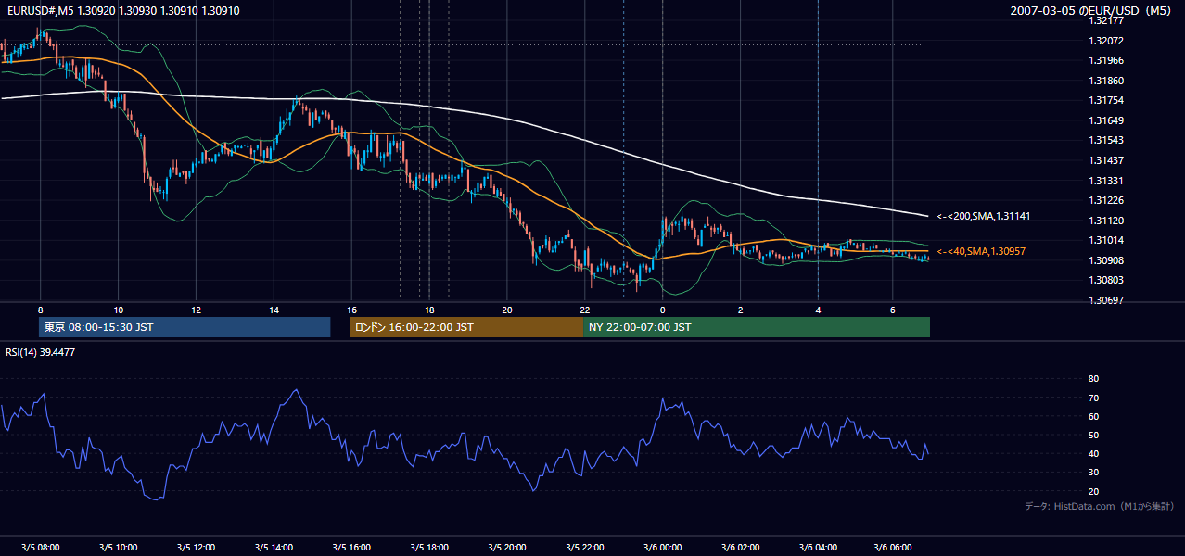1185x556 pixels.
Task: Click the 'RSI(14) 39.4477' indicator label
Action: click(x=41, y=352)
